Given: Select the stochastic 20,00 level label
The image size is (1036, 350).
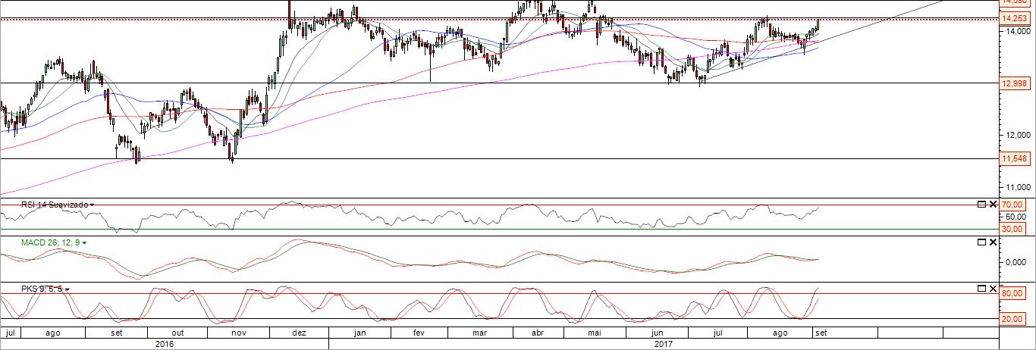Looking at the screenshot, I should click(x=1013, y=319).
